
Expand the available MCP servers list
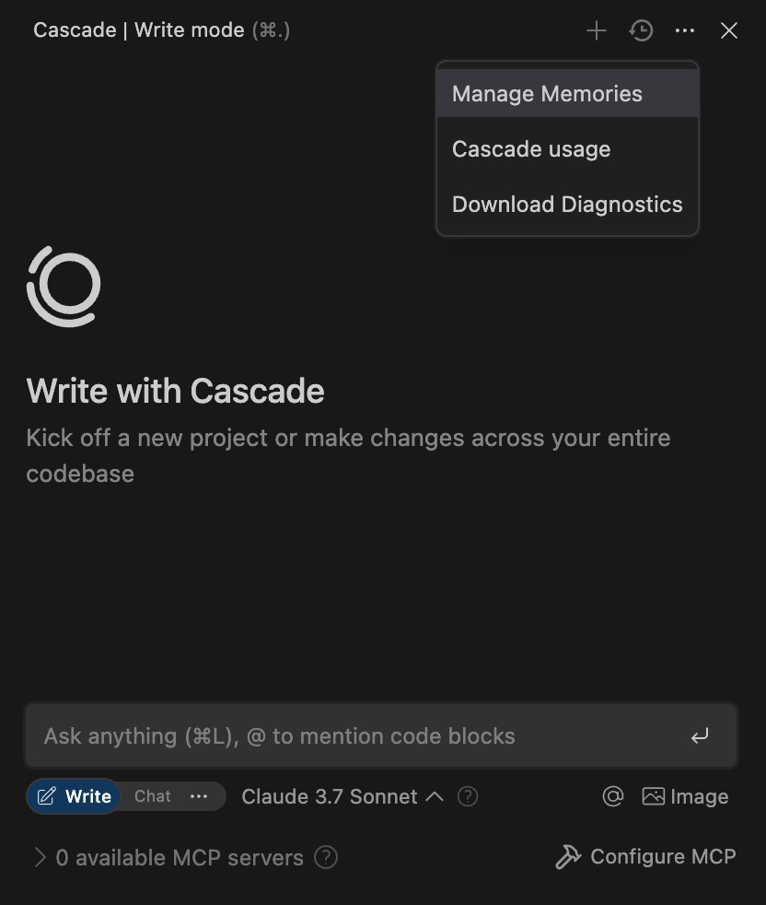coord(40,858)
